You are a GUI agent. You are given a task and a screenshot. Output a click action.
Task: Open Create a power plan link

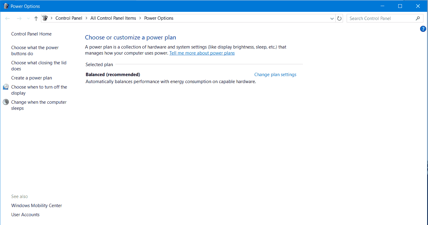[32, 78]
